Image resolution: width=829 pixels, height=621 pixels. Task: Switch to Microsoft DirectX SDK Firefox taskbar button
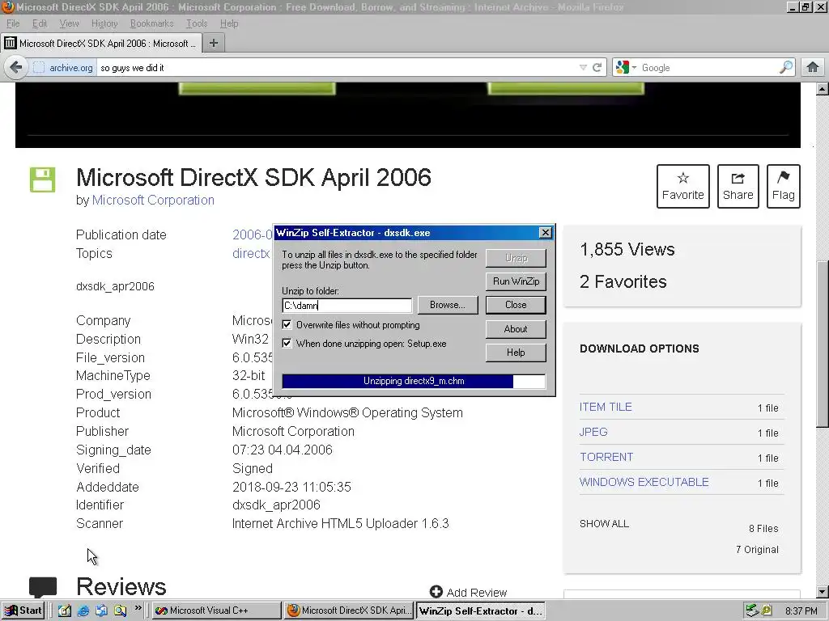[x=348, y=610]
